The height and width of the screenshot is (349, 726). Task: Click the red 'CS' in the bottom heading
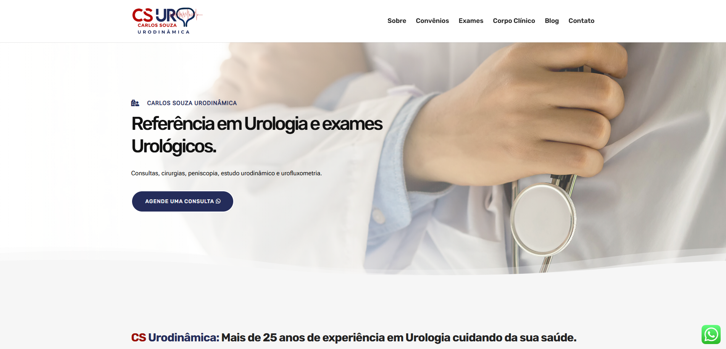point(139,338)
